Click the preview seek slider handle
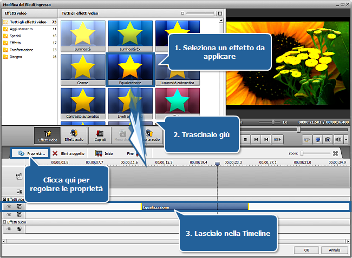 point(298,130)
